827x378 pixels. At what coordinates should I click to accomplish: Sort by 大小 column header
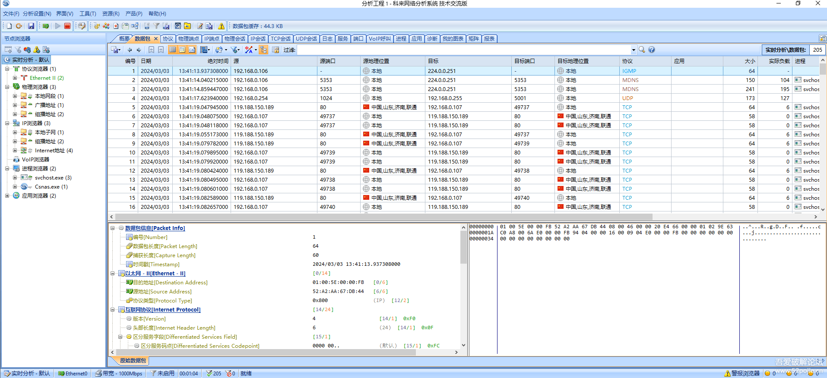[x=740, y=61]
